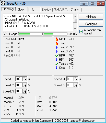The image size is (106, 123).
Task: Click the second CPU usage bar
Action: pos(55,34)
